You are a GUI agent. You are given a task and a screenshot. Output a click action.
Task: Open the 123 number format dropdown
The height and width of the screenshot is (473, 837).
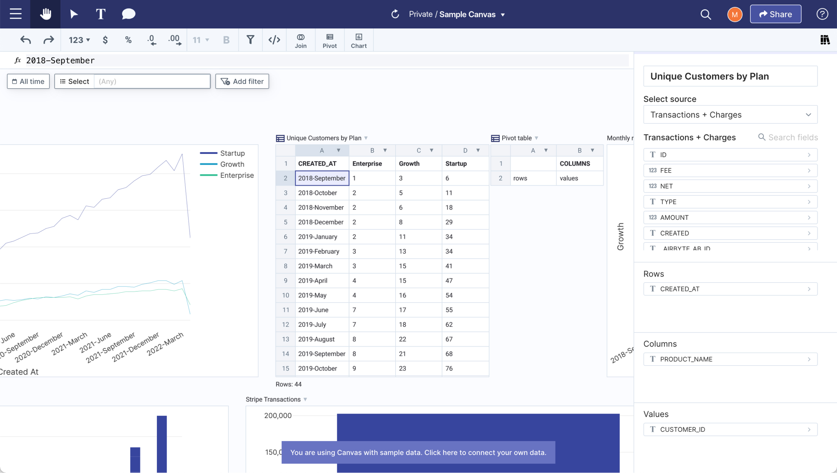(x=79, y=40)
